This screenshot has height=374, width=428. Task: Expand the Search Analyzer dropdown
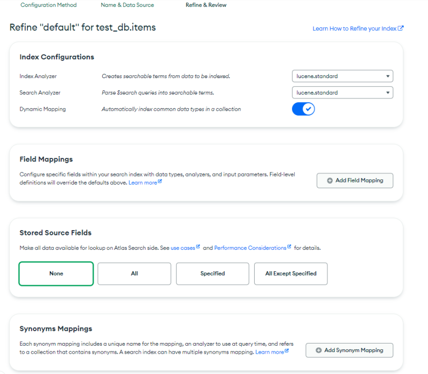[x=342, y=93]
